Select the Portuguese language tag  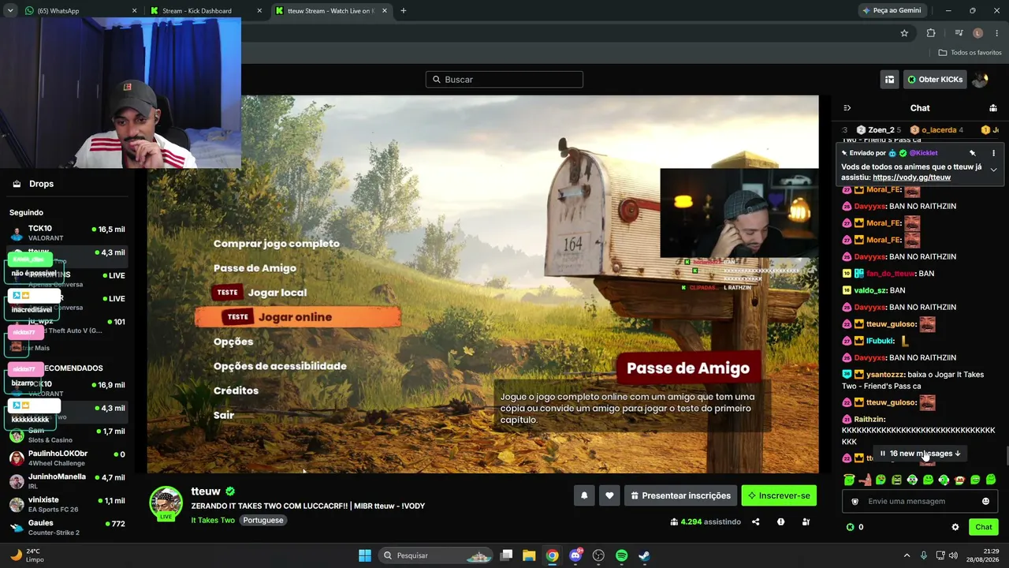263,521
